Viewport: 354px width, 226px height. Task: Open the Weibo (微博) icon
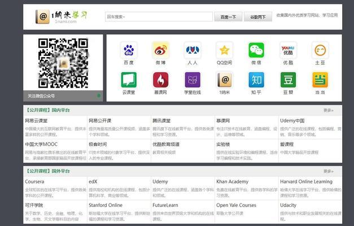(x=160, y=50)
